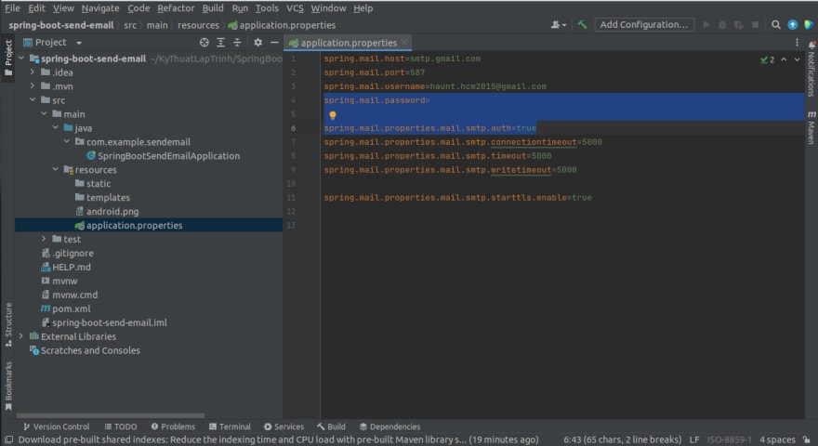Open Search Everywhere magnifier icon
Image resolution: width=818 pixels, height=446 pixels.
click(x=776, y=24)
